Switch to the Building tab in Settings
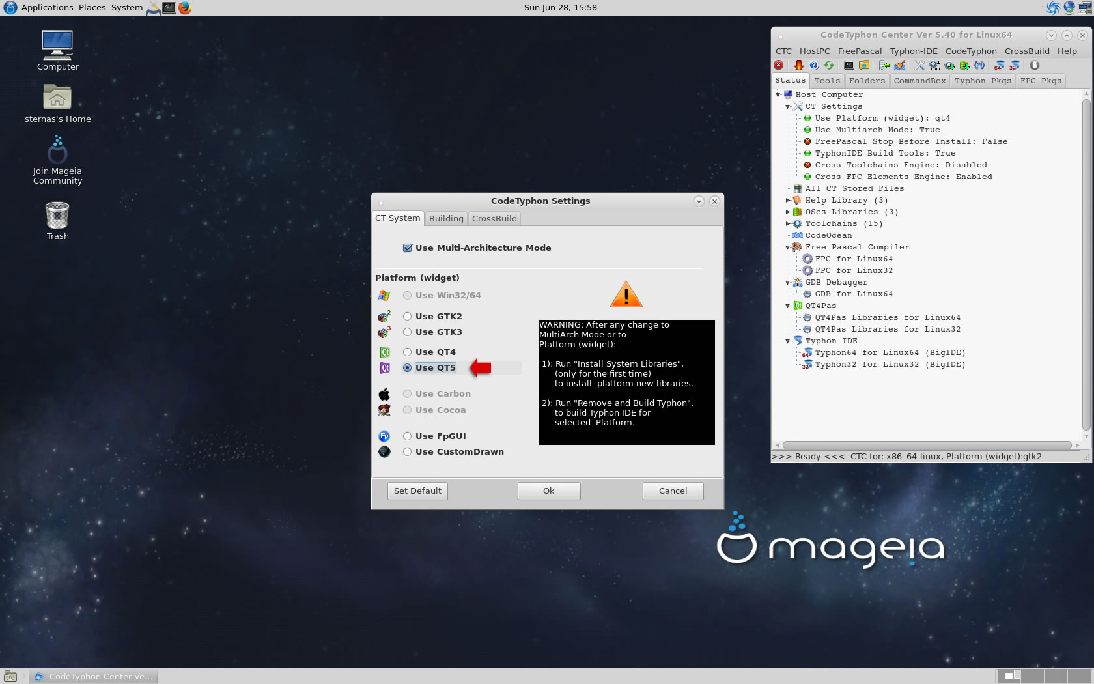Image resolution: width=1094 pixels, height=684 pixels. pos(446,218)
